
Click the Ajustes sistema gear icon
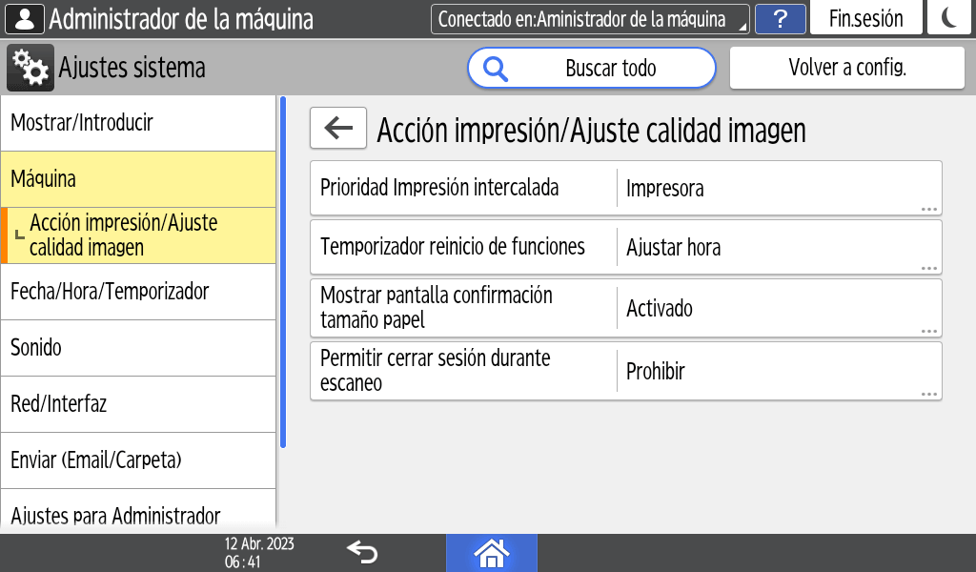coord(30,68)
